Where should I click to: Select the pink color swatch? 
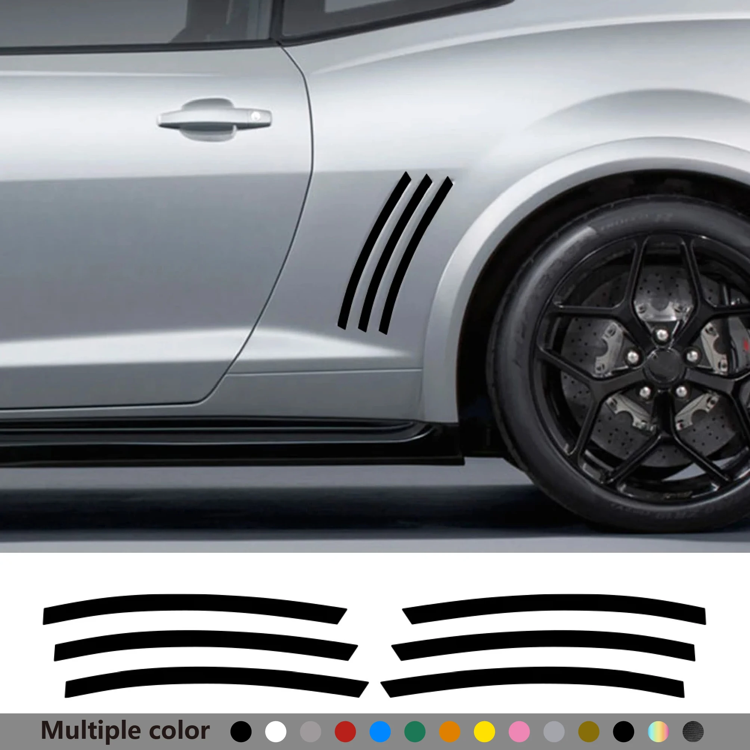point(519,732)
